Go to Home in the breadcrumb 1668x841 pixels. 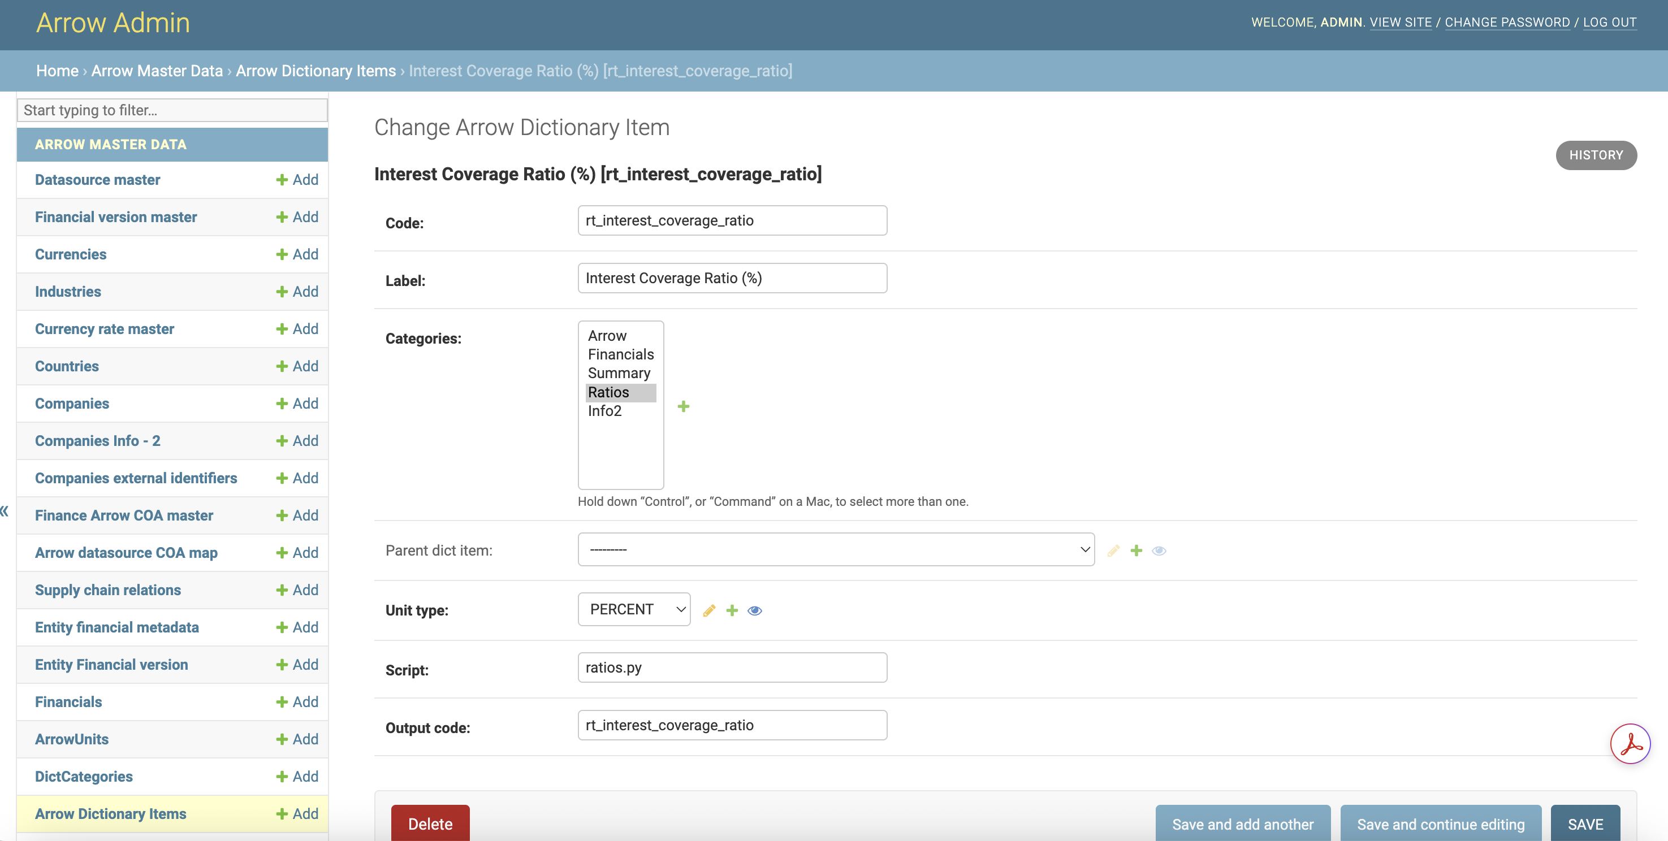tap(57, 71)
